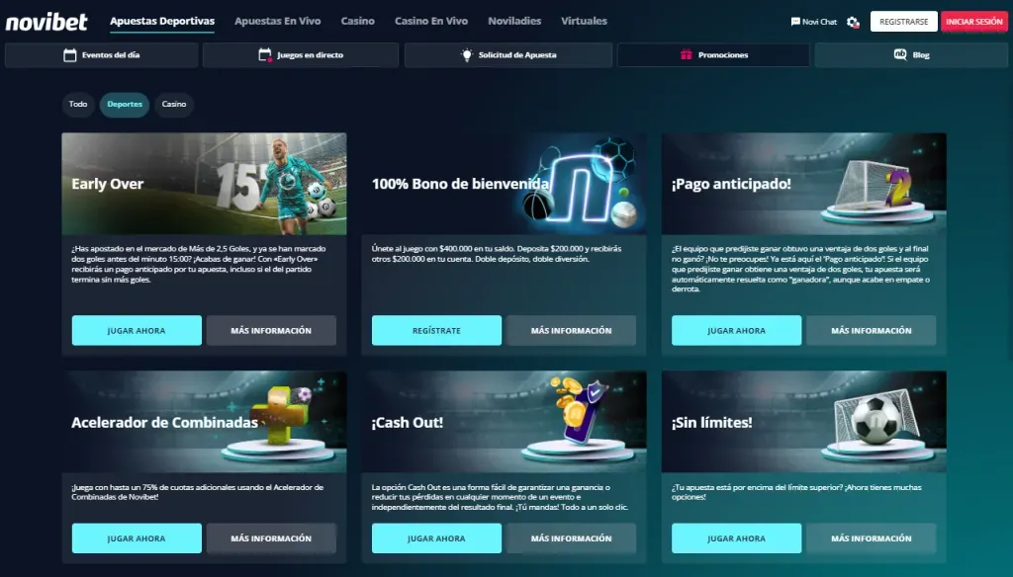The width and height of the screenshot is (1013, 577).
Task: Select the Casino filter pill
Action: 174,105
